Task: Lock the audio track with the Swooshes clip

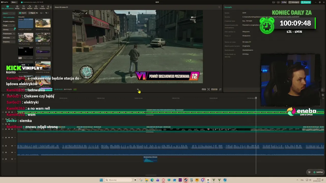Action: click(x=6, y=159)
